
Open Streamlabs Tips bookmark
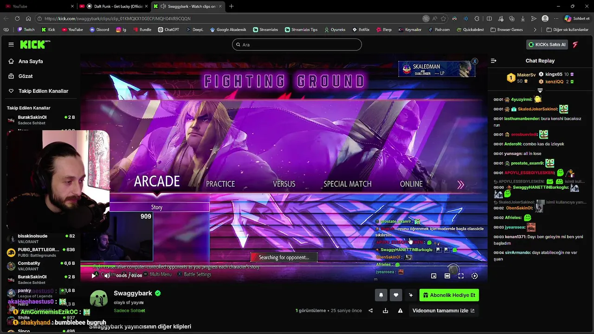tap(301, 30)
